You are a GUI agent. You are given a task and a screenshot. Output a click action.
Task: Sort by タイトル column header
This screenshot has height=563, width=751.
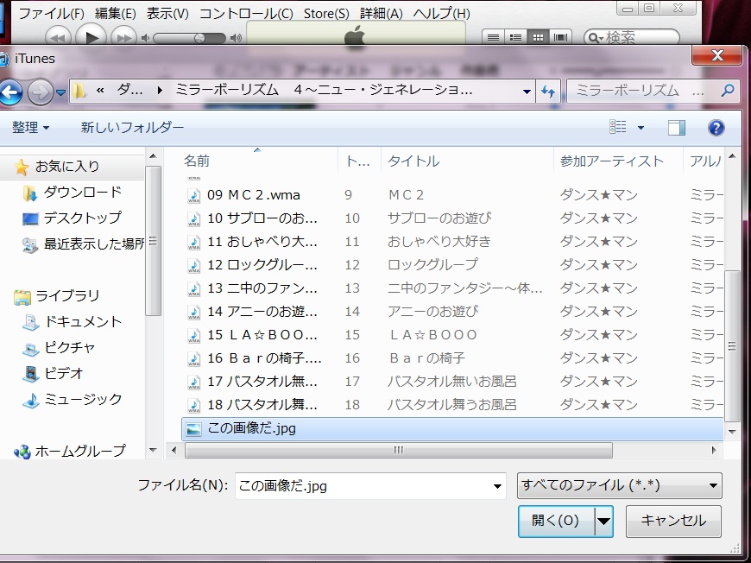tap(413, 161)
